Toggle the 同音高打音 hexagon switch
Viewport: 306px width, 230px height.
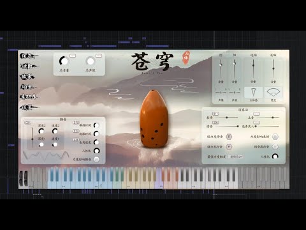(275, 147)
